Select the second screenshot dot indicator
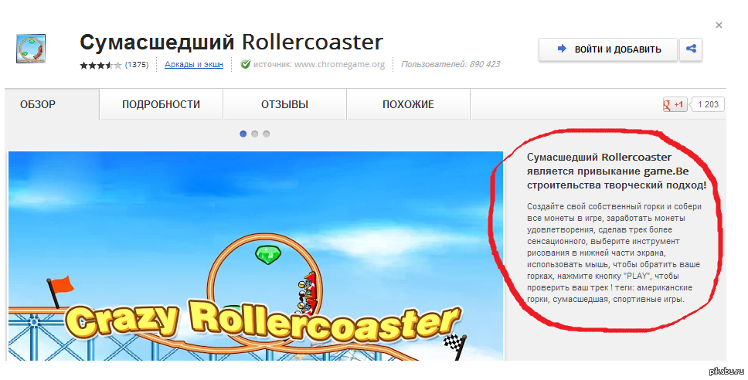 255,134
